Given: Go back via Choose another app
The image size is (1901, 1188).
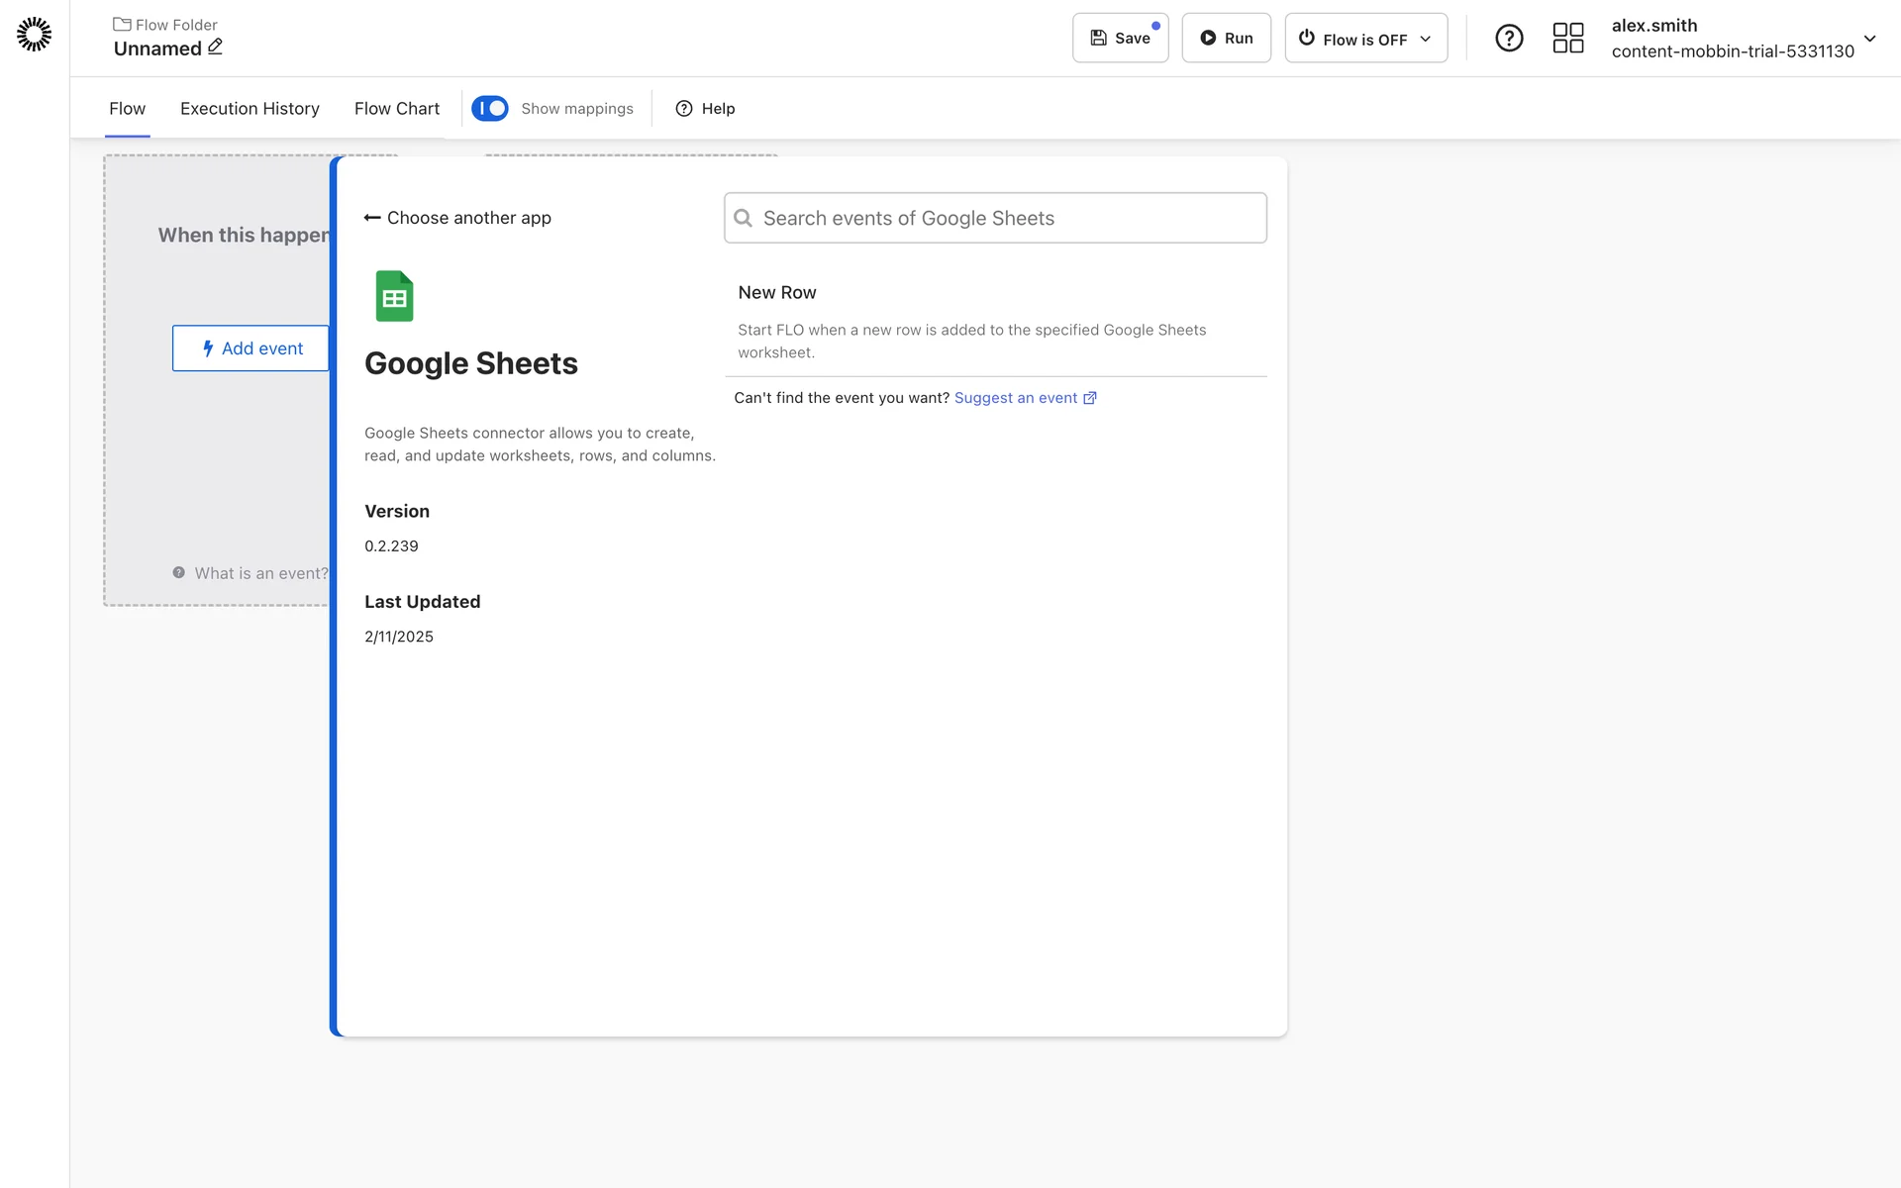Looking at the screenshot, I should tap(457, 218).
